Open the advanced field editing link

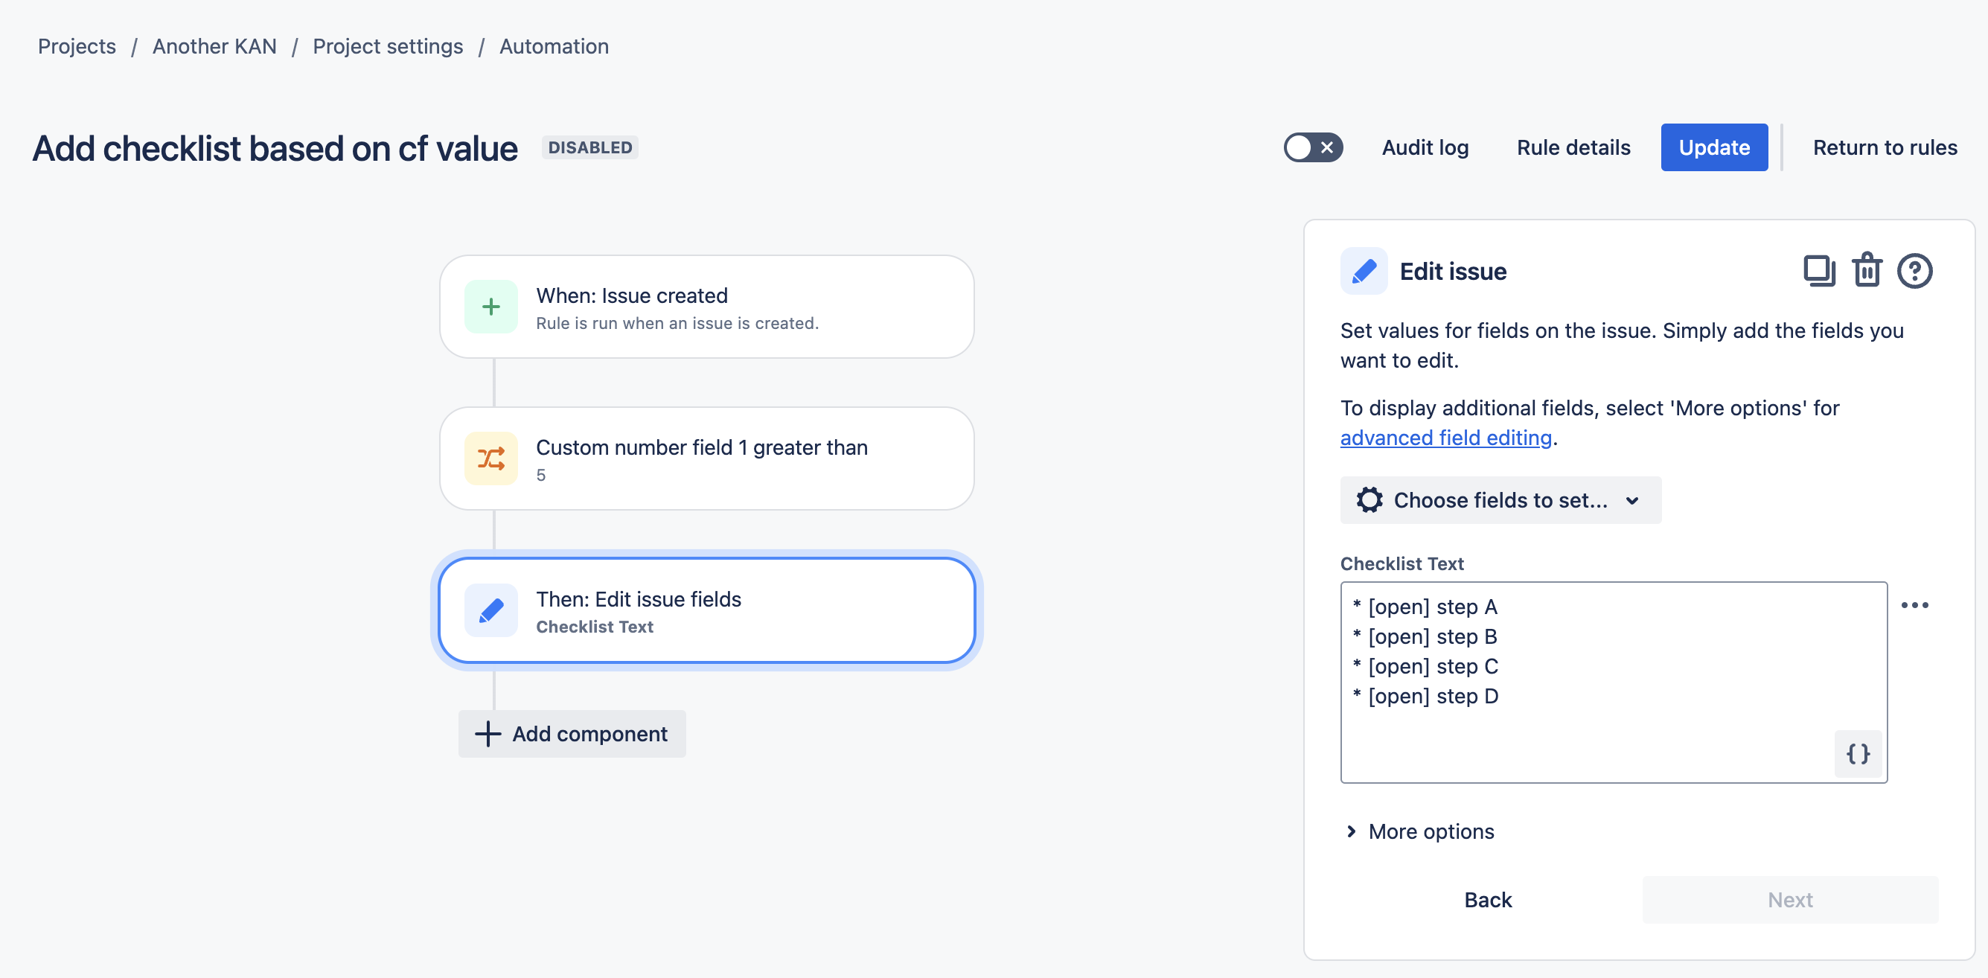point(1446,438)
